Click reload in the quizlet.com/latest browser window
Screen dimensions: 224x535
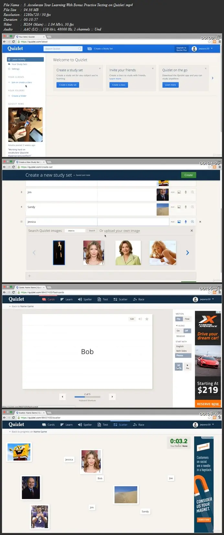click(13, 42)
